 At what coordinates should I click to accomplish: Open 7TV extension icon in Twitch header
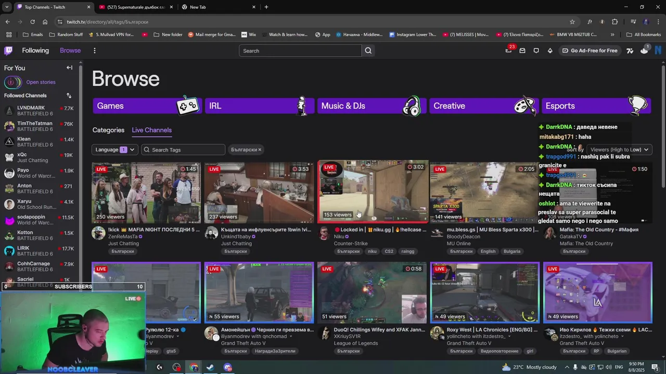click(x=630, y=50)
